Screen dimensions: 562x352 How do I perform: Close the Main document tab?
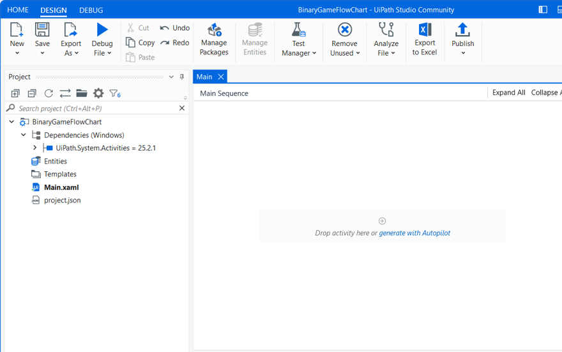(221, 77)
